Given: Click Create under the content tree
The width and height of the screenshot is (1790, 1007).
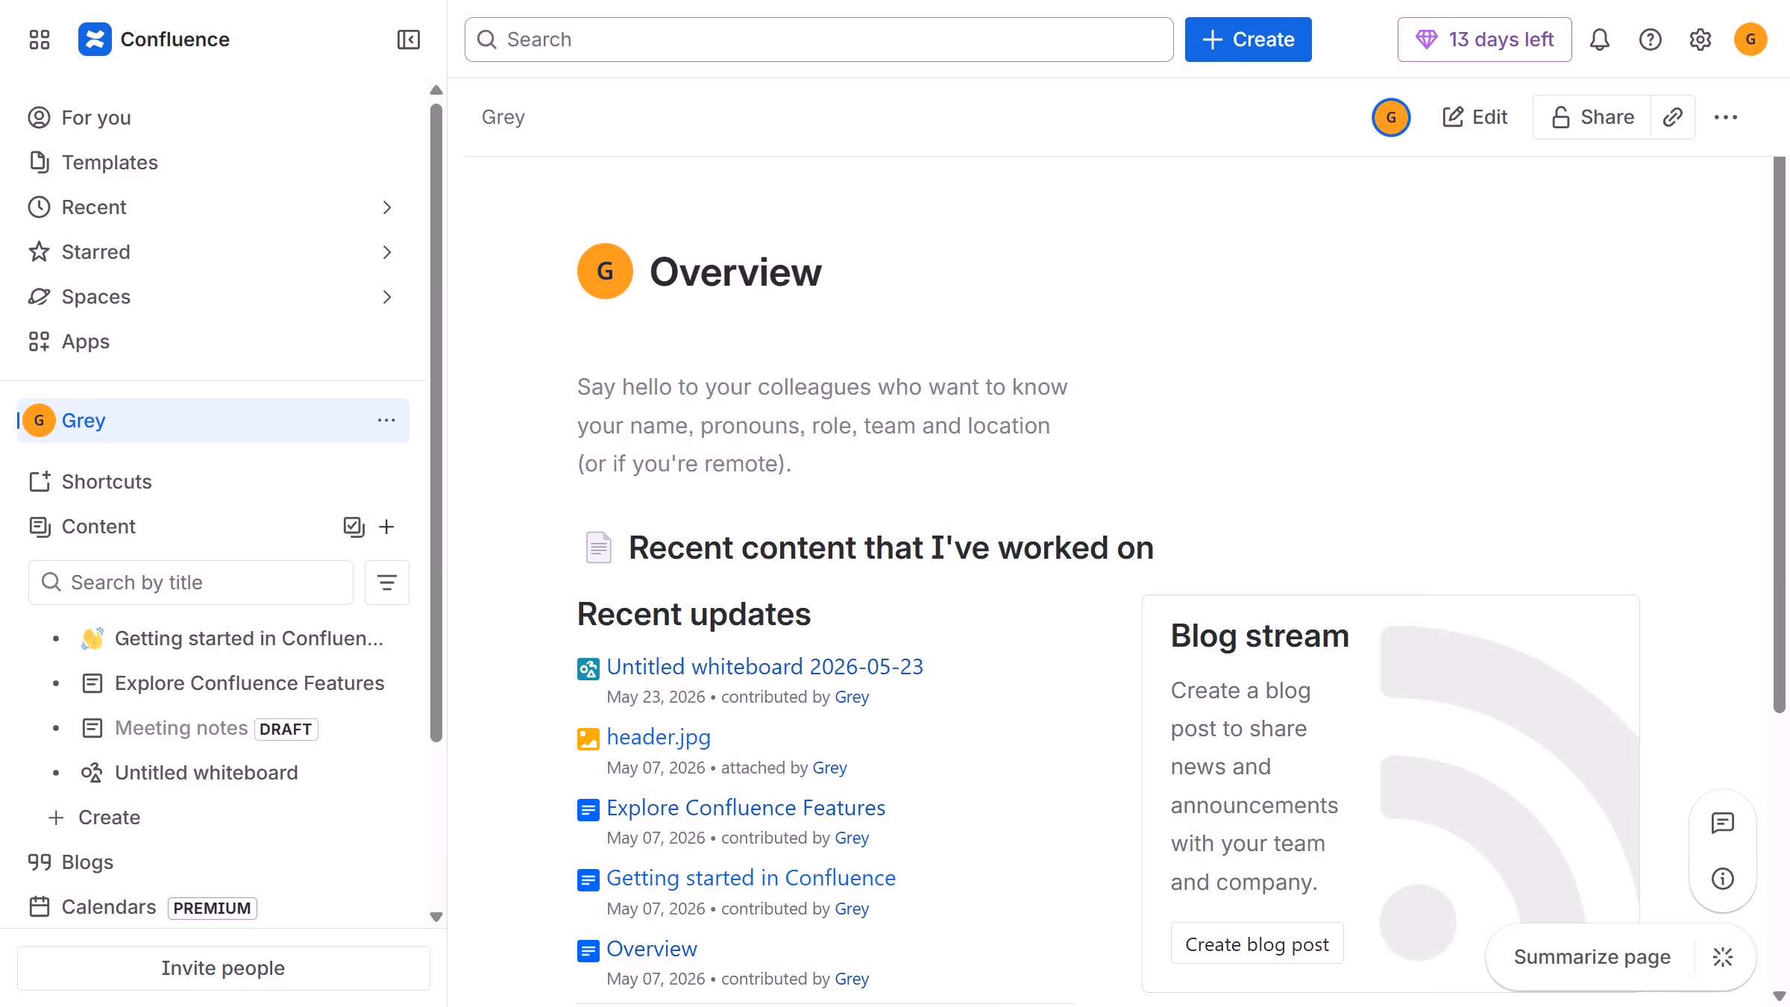Looking at the screenshot, I should point(95,818).
